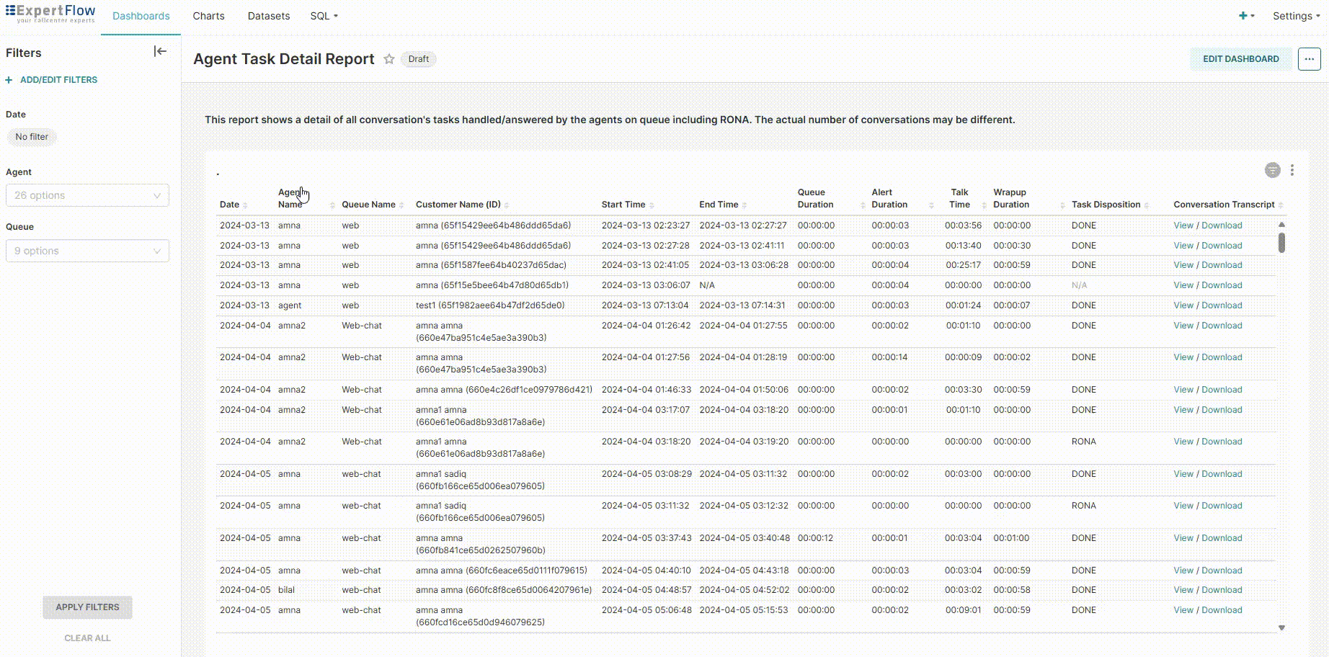Viewport: 1329px width, 657px height.
Task: Click the EDIT DASHBOARD button
Action: [x=1240, y=59]
